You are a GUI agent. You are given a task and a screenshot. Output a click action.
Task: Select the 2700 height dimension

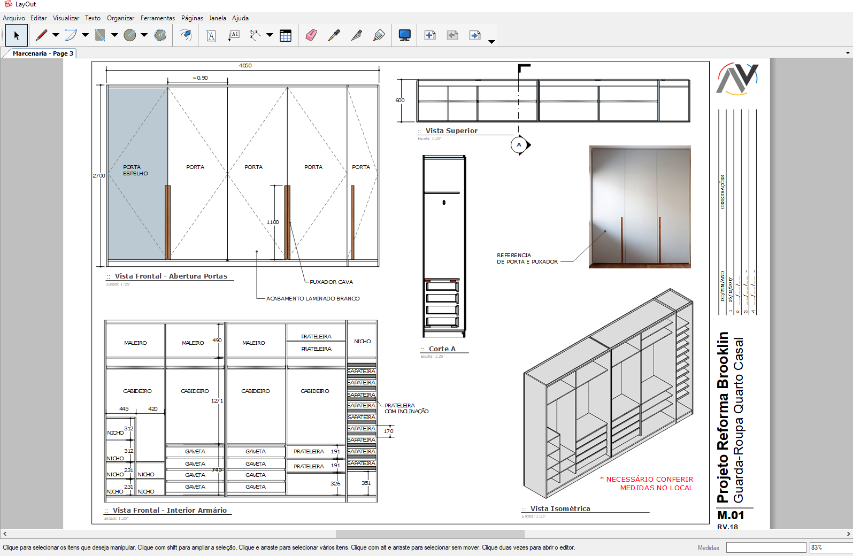click(98, 175)
